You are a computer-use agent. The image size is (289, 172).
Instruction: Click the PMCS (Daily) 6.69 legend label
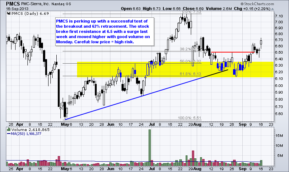point(30,13)
